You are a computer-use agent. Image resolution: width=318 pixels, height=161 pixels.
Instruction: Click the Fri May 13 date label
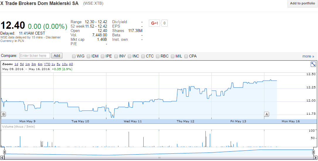(x=238, y=121)
